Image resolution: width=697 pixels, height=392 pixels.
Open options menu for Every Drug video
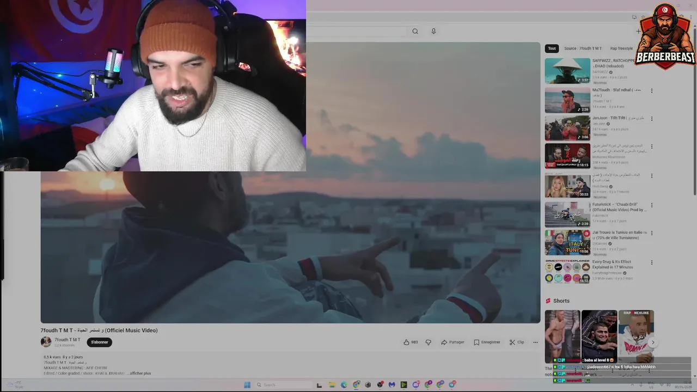[x=651, y=262]
